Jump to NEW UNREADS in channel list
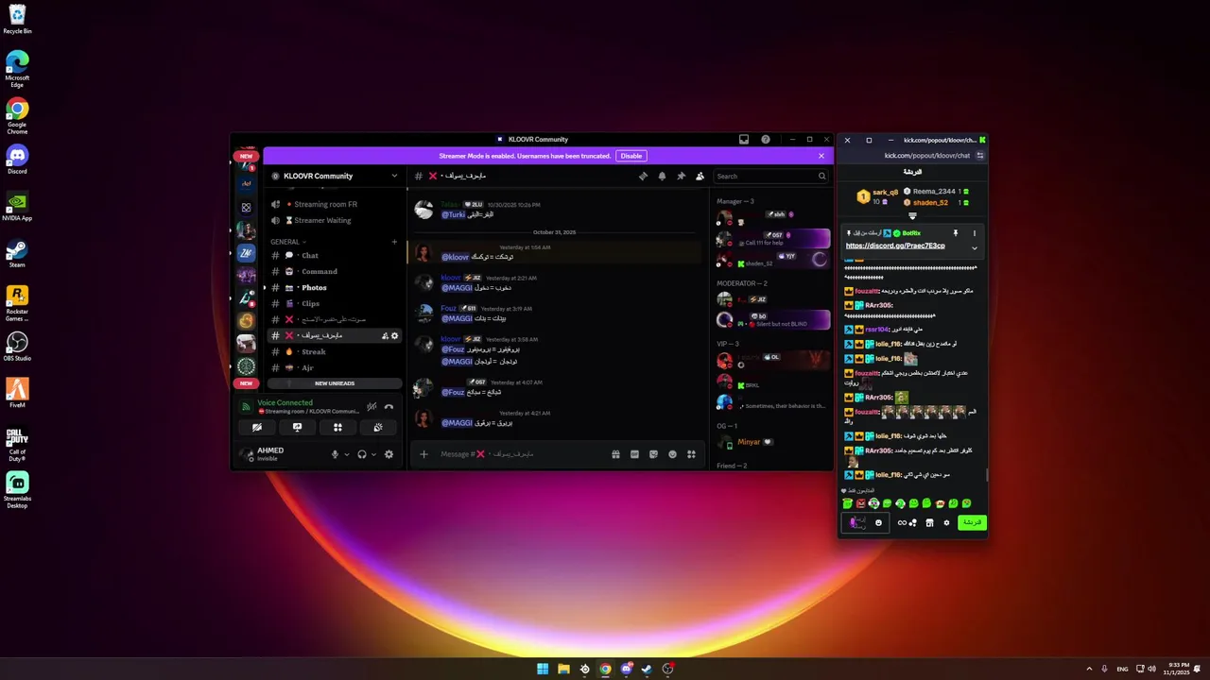The height and width of the screenshot is (680, 1210). [335, 383]
